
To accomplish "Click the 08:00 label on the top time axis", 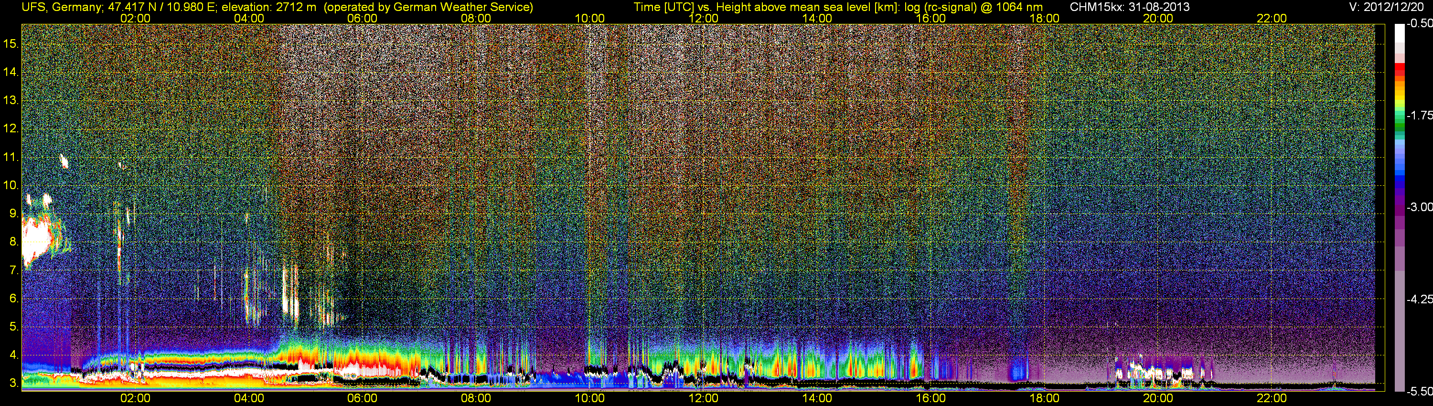I will point(476,18).
